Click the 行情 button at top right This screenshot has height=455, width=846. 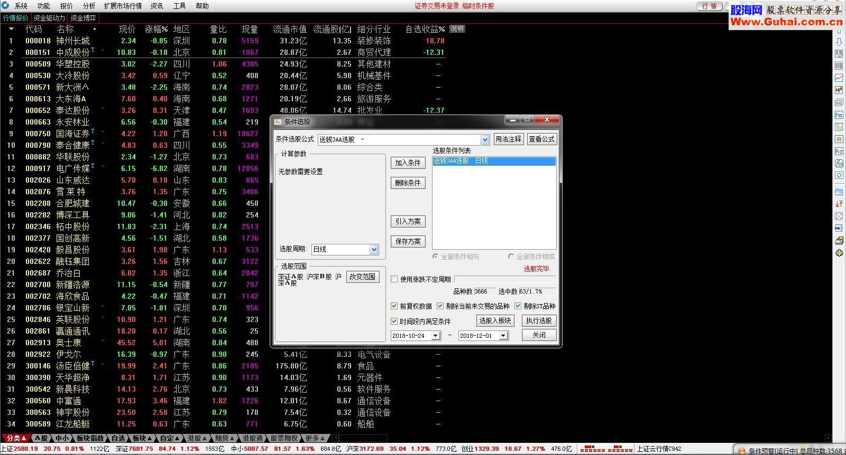(x=710, y=6)
